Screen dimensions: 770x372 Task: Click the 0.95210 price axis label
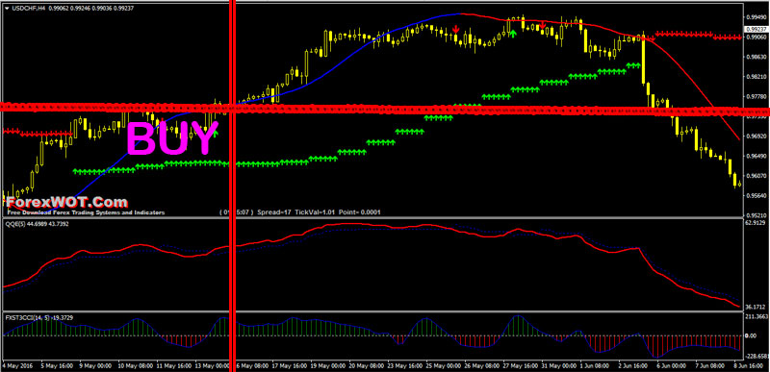pyautogui.click(x=756, y=214)
